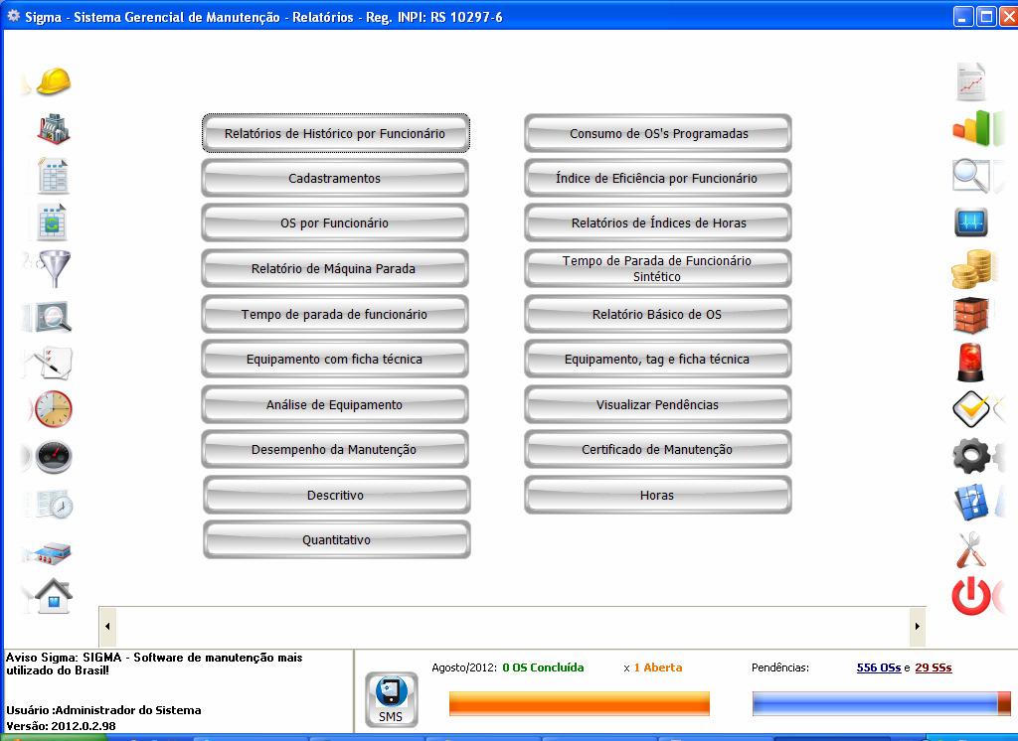Click the gold coins stack icon

[x=971, y=268]
